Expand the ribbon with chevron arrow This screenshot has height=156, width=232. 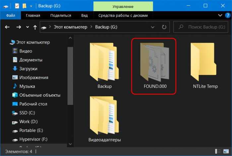click(x=220, y=15)
